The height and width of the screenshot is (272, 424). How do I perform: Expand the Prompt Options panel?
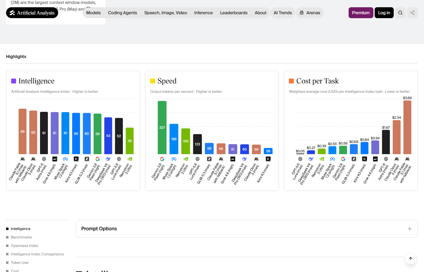pos(247,229)
